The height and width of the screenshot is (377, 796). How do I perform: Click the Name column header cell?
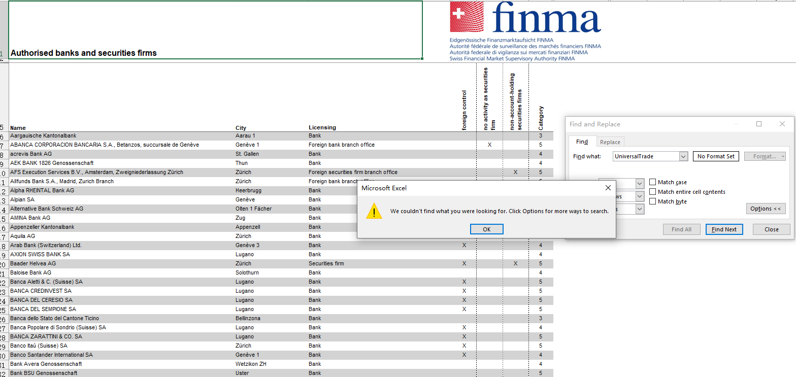(x=121, y=127)
